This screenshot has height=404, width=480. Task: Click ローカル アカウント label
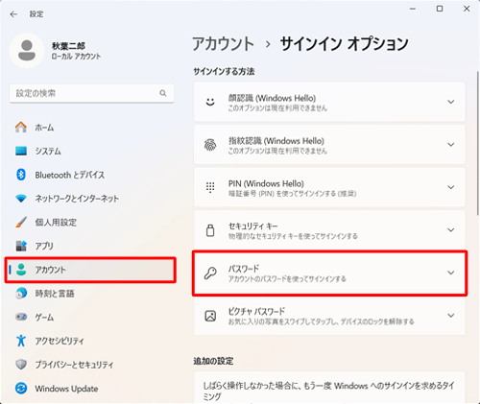(x=76, y=57)
